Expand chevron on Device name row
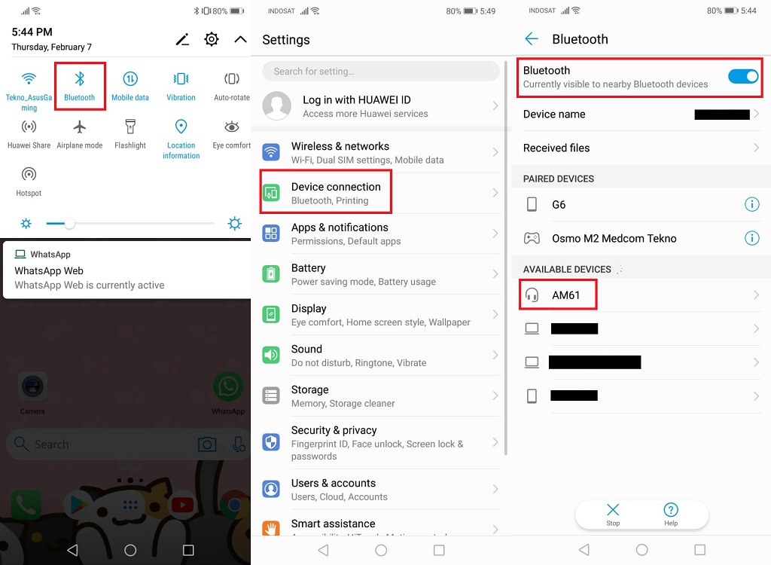 [x=756, y=114]
